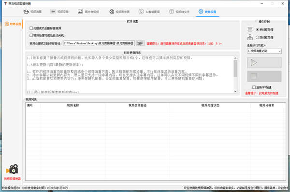The height and width of the screenshot is (192, 290).
Task: Enable the GPU acceleration checkbox
Action: 254,87
